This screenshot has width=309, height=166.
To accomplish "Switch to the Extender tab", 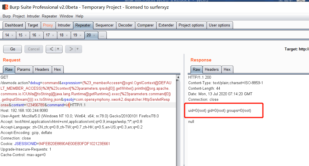I will coord(166,25).
